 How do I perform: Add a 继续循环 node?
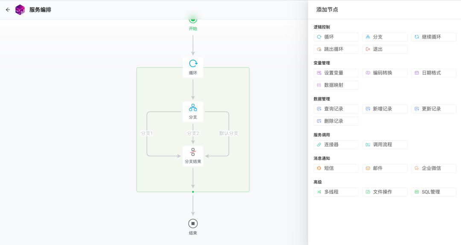pos(434,37)
